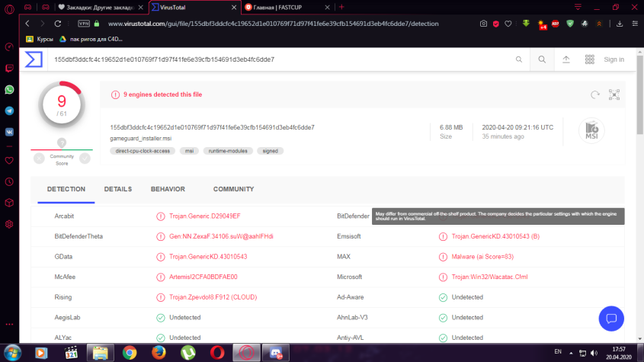Open WhatsApp in Opera sidebar

(9, 90)
